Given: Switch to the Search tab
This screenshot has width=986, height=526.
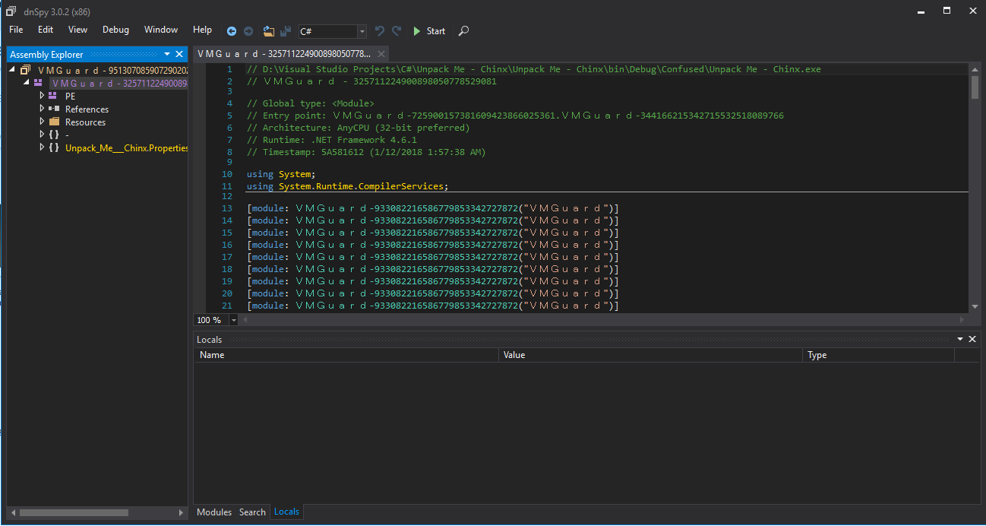Looking at the screenshot, I should coord(252,512).
